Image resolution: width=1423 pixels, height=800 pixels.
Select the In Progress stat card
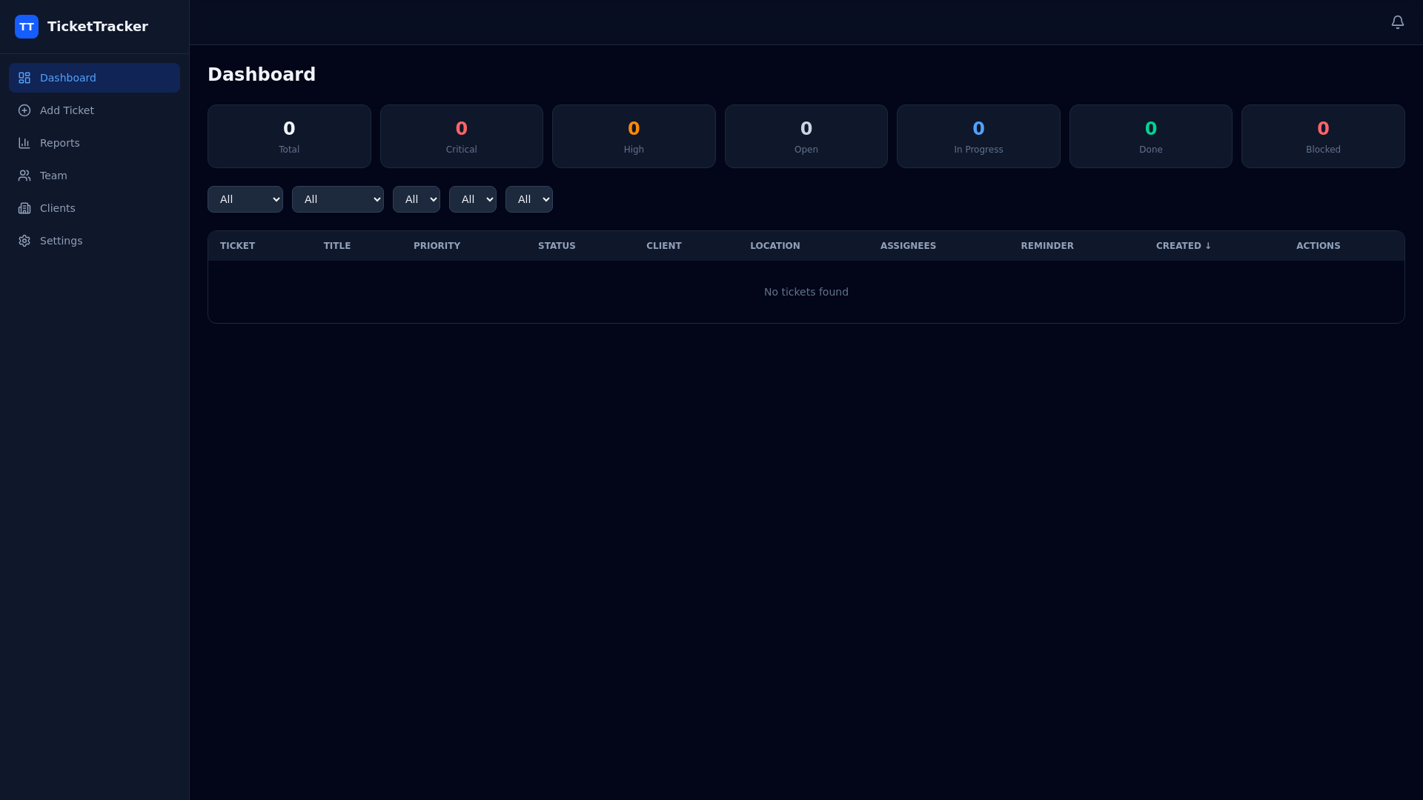pos(978,136)
